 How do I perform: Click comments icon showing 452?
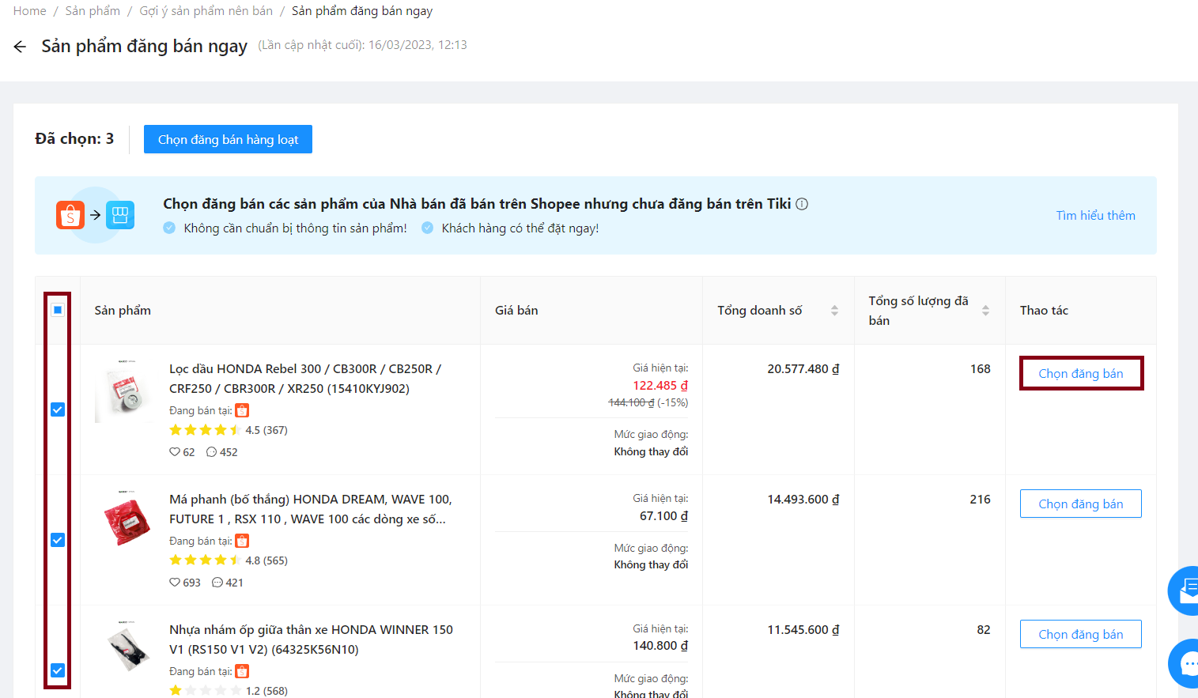[x=211, y=452]
